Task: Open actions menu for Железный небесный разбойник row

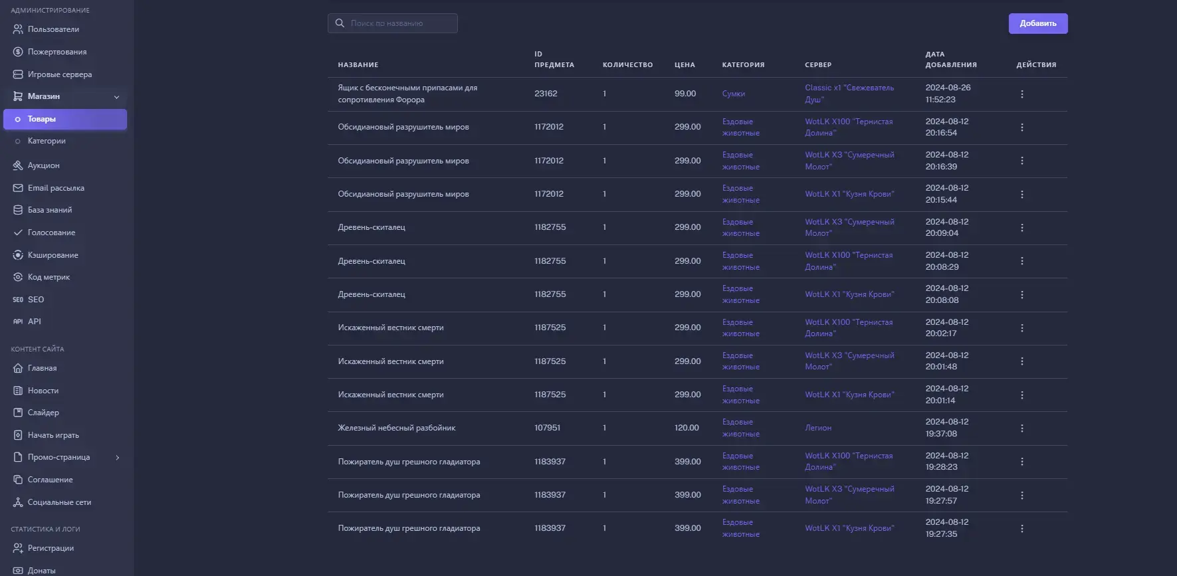Action: coord(1021,429)
